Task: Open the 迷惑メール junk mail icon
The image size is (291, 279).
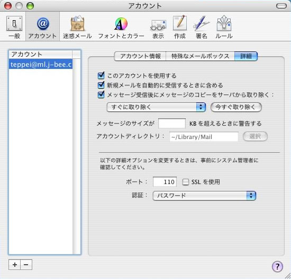Action: click(77, 24)
